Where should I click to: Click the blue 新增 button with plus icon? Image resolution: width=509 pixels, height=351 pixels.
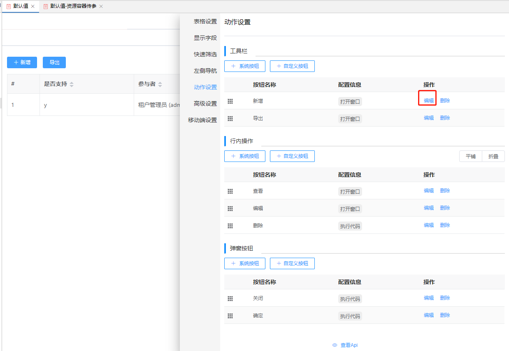pyautogui.click(x=22, y=62)
